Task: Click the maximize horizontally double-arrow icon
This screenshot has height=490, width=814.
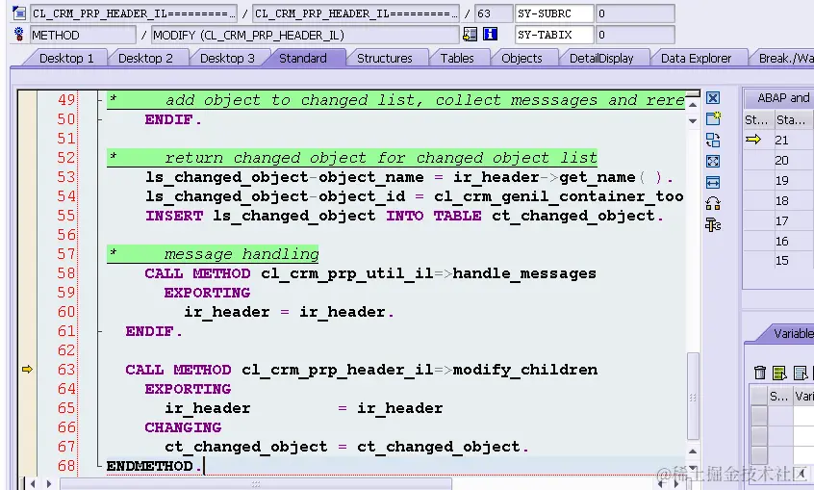Action: (713, 182)
